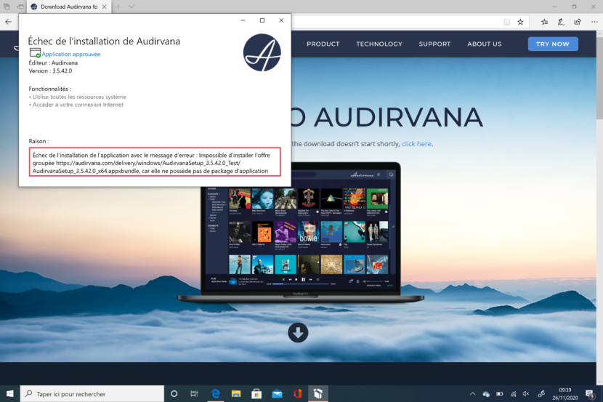Screen dimensions: 603x402
Task: Click the Audirvana logo in installer dialog
Action: [262, 52]
